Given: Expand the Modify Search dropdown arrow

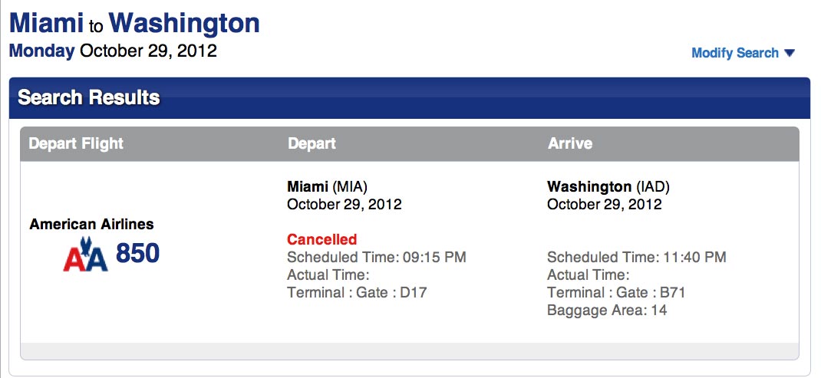Looking at the screenshot, I should coord(790,53).
